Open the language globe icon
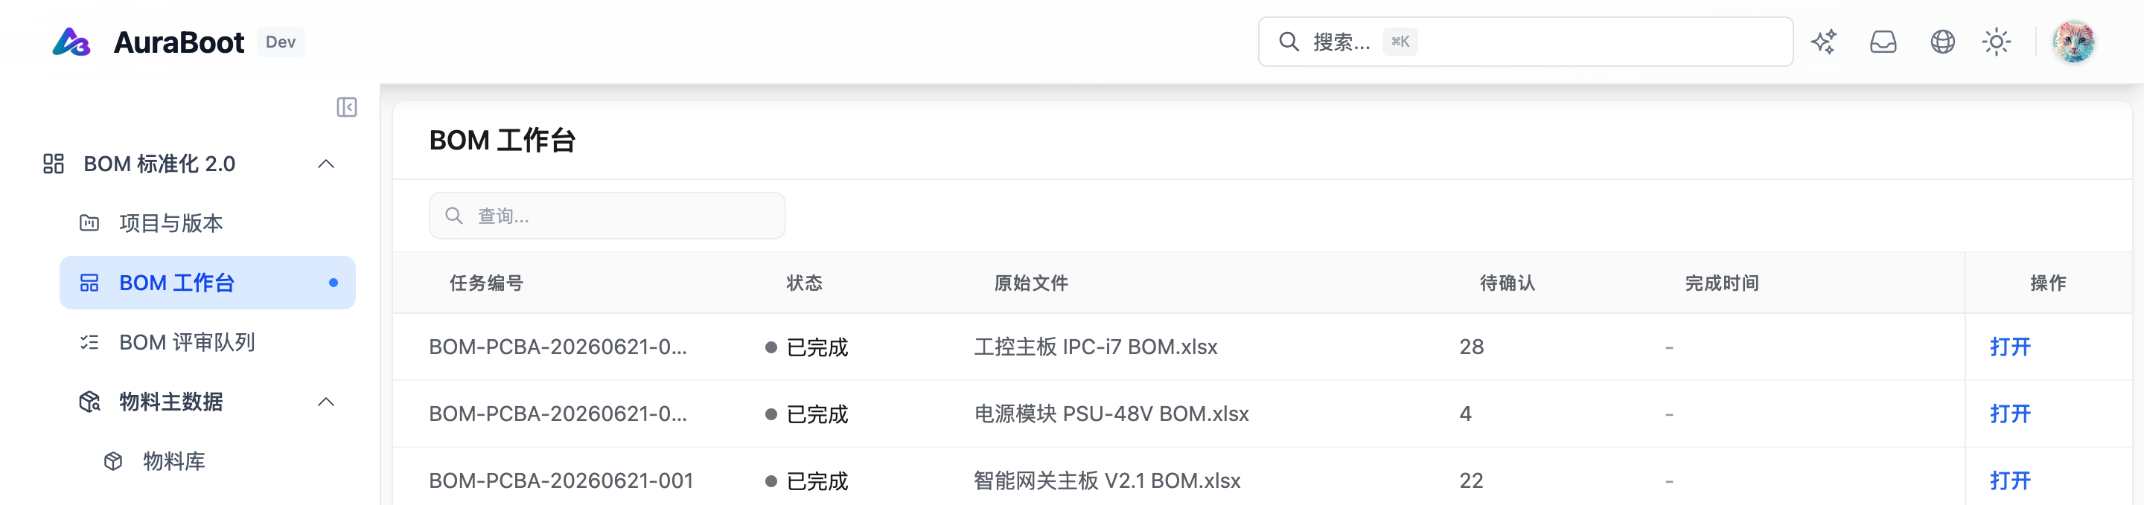2144x505 pixels. [1942, 42]
